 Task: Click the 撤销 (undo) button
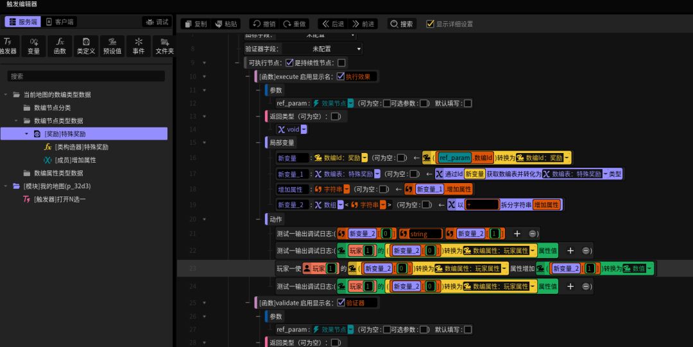click(263, 24)
